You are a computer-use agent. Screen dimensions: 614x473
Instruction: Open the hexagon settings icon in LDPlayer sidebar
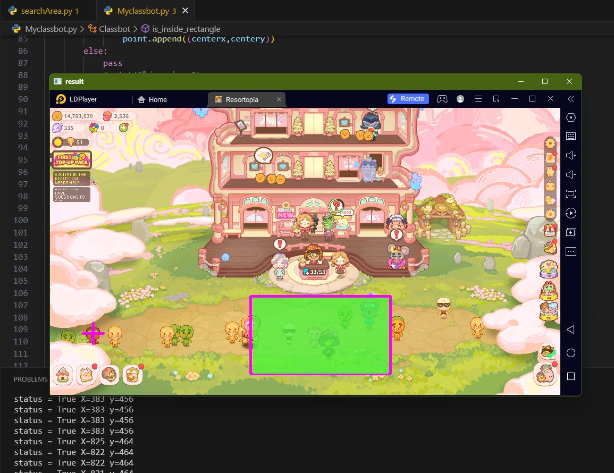[x=571, y=117]
